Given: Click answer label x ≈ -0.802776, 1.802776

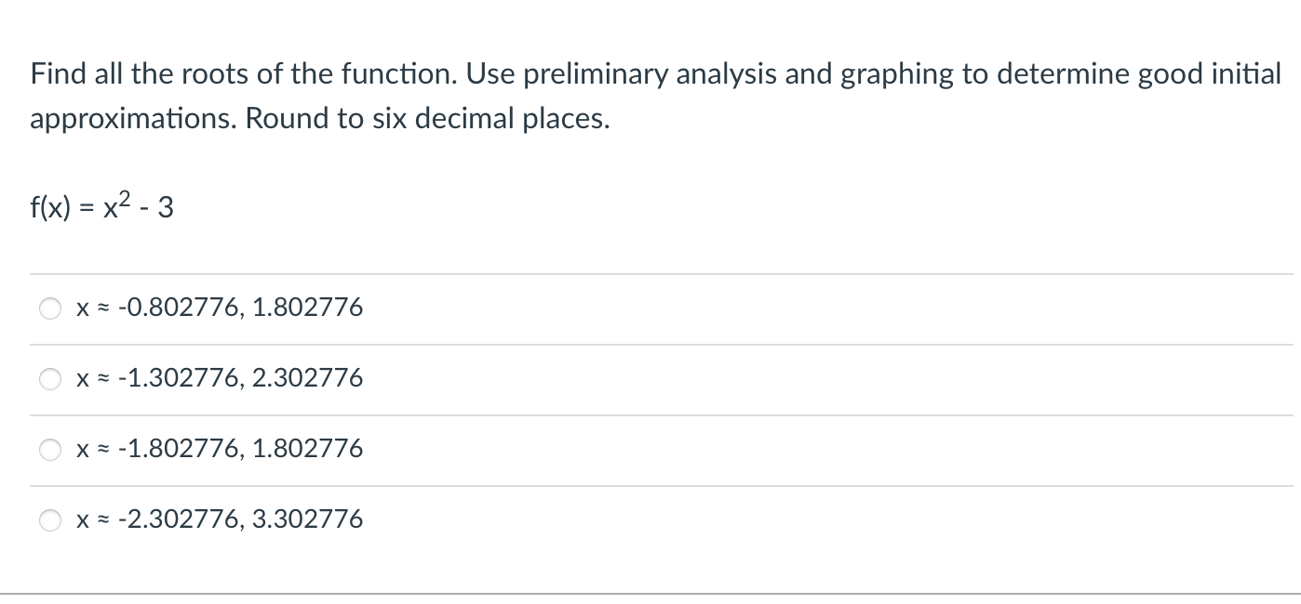Looking at the screenshot, I should pos(220,308).
